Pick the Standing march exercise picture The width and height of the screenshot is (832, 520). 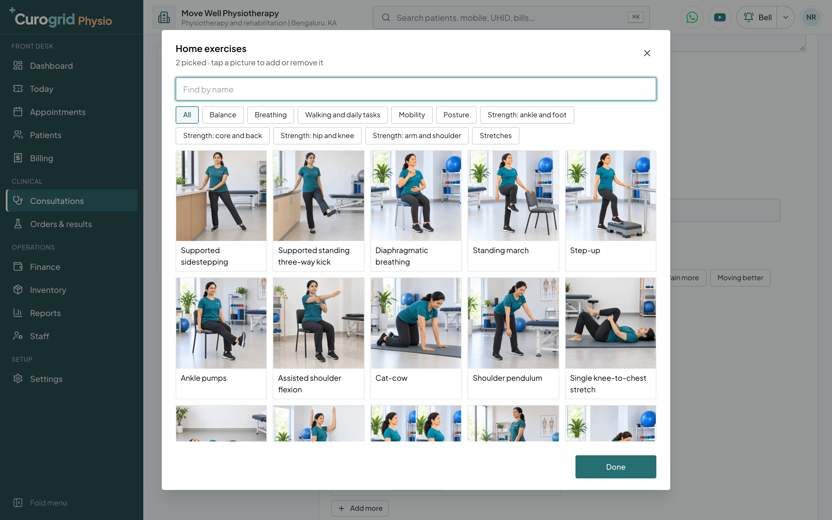513,196
